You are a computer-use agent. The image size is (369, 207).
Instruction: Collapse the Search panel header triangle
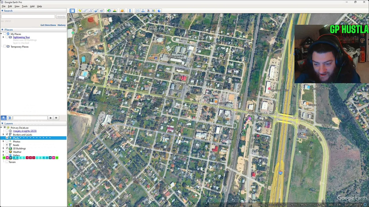[2, 11]
